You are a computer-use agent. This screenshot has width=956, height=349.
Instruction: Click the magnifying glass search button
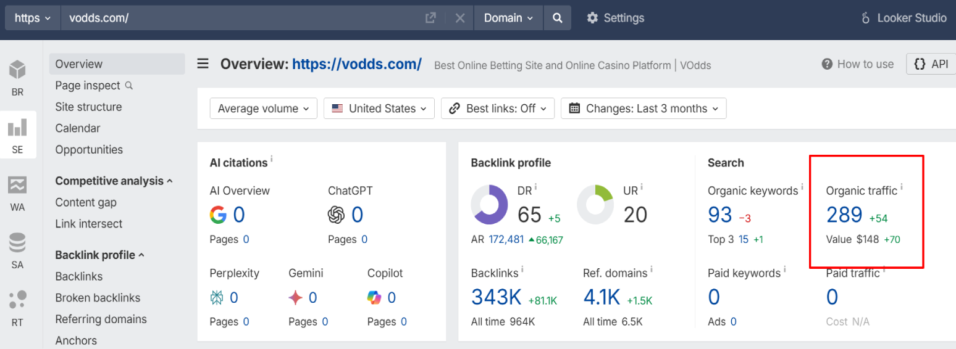557,18
